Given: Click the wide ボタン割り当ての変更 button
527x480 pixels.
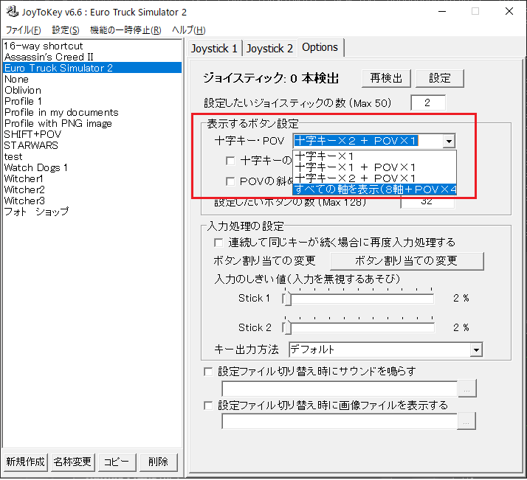Looking at the screenshot, I should tap(407, 261).
